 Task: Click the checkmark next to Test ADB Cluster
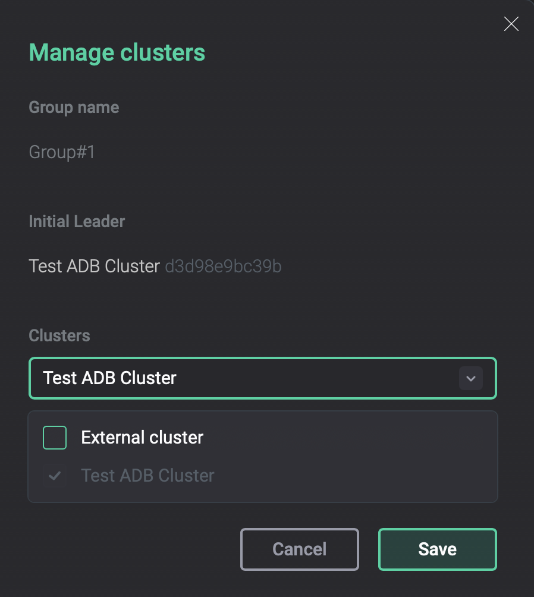coord(54,475)
